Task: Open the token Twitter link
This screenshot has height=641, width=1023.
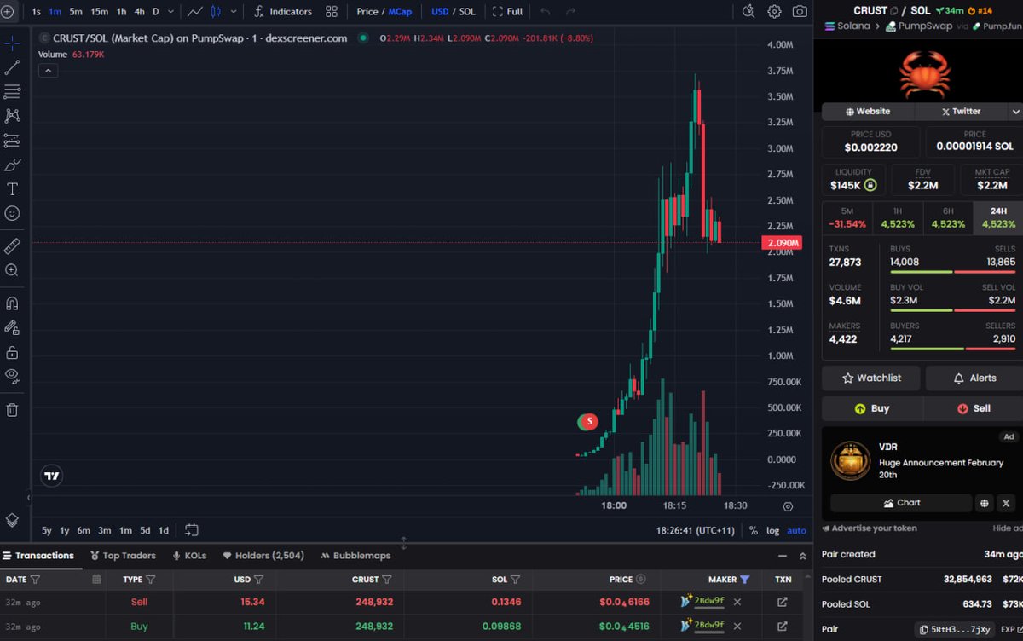Action: coord(961,112)
